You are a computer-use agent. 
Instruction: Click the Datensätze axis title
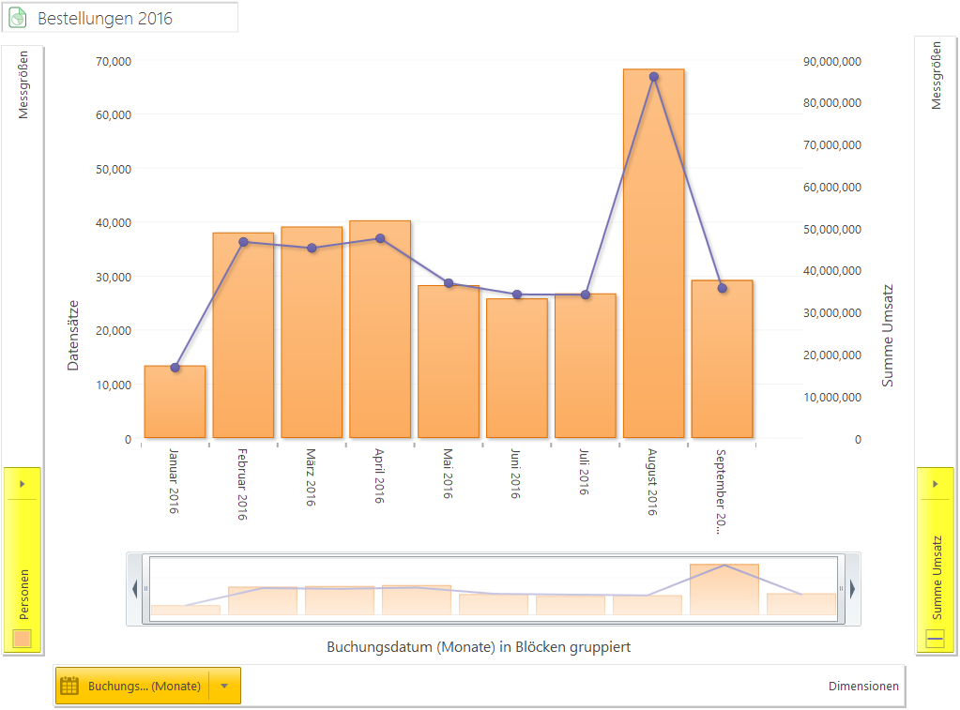click(x=73, y=336)
